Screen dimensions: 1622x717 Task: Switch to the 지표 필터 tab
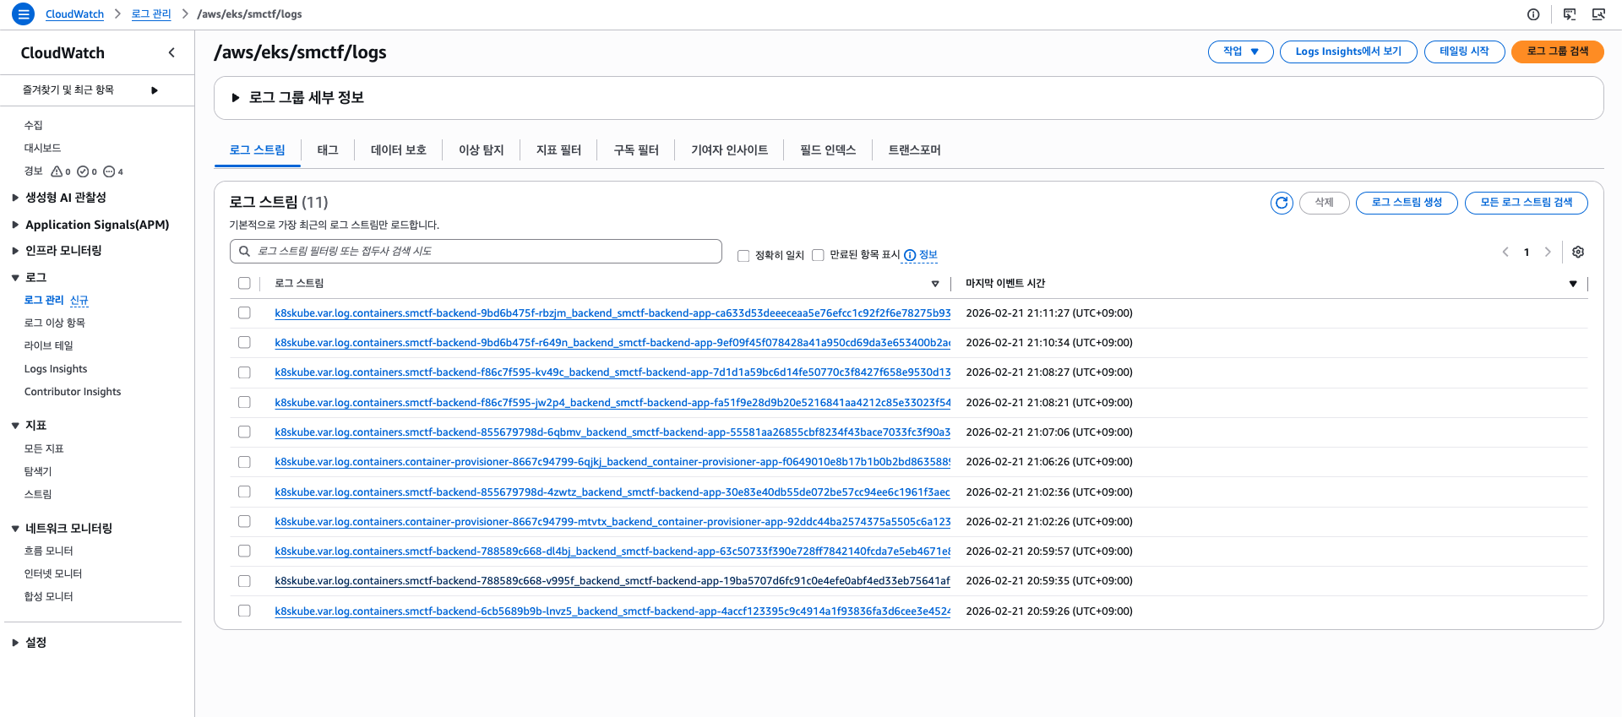558,150
